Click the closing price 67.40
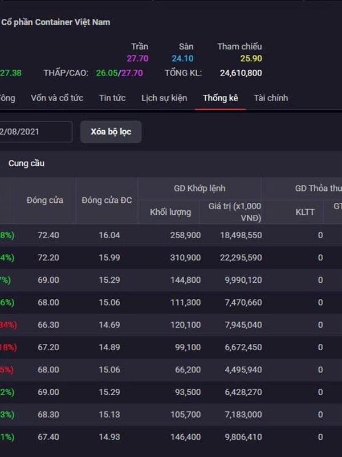The image size is (342, 457). [x=48, y=437]
